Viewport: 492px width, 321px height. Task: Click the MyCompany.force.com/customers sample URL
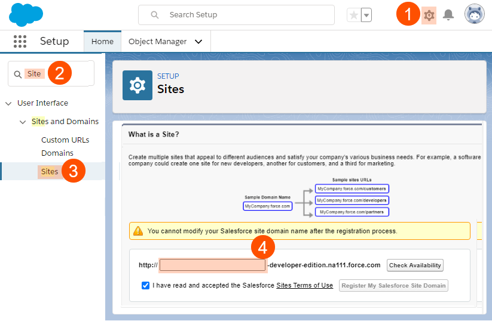352,189
